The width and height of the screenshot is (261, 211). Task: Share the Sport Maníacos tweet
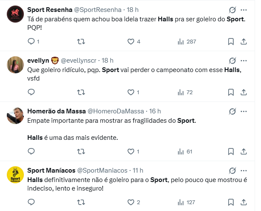pos(244,202)
